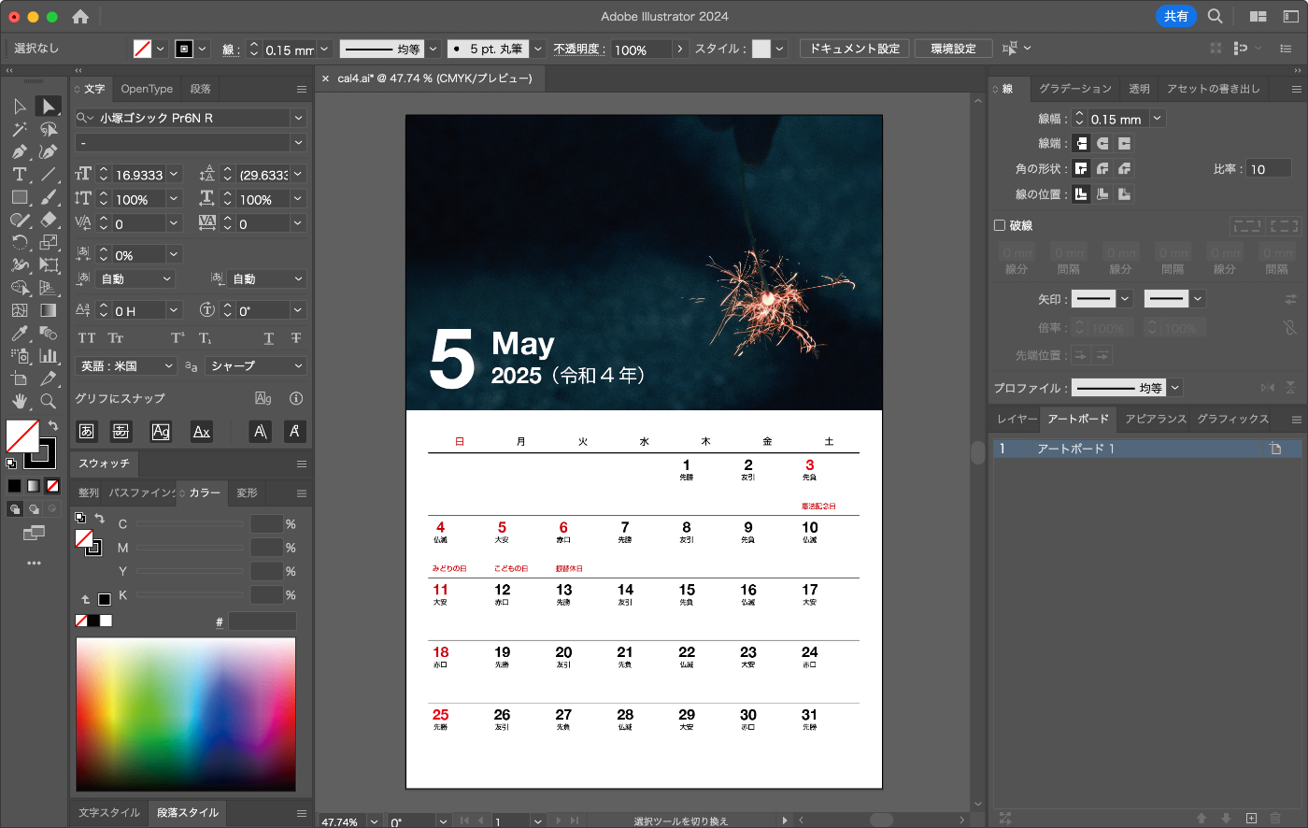Switch to the 段落 tab
This screenshot has height=828, width=1308.
200,89
